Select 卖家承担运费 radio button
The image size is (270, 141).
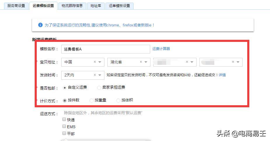99,88
